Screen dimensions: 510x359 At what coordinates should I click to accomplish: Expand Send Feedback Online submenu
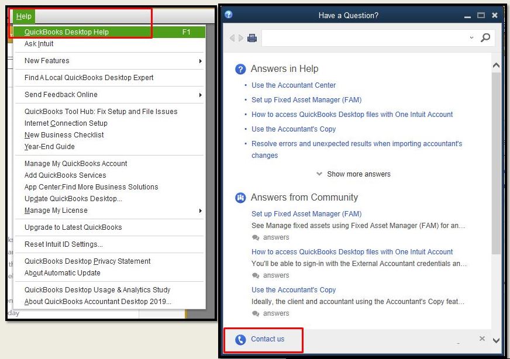(x=109, y=95)
